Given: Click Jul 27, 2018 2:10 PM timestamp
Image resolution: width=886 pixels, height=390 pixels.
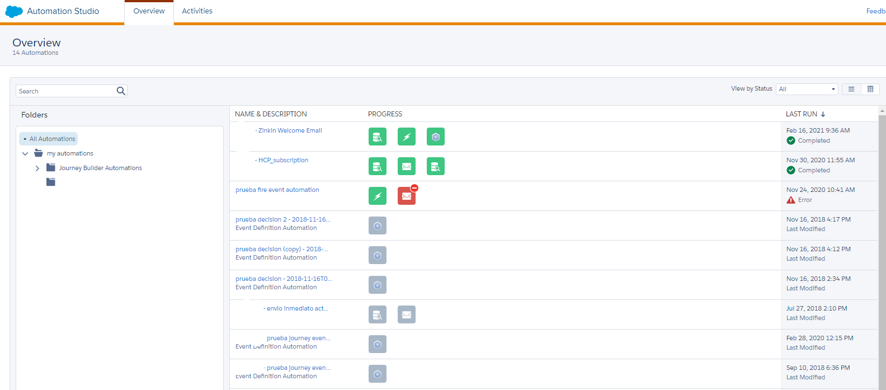Looking at the screenshot, I should pos(817,308).
